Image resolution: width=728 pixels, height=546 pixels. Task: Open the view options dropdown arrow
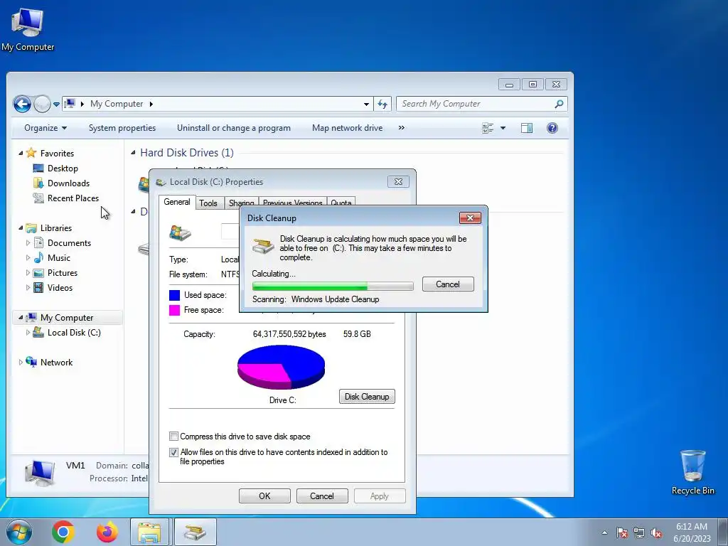coord(503,128)
